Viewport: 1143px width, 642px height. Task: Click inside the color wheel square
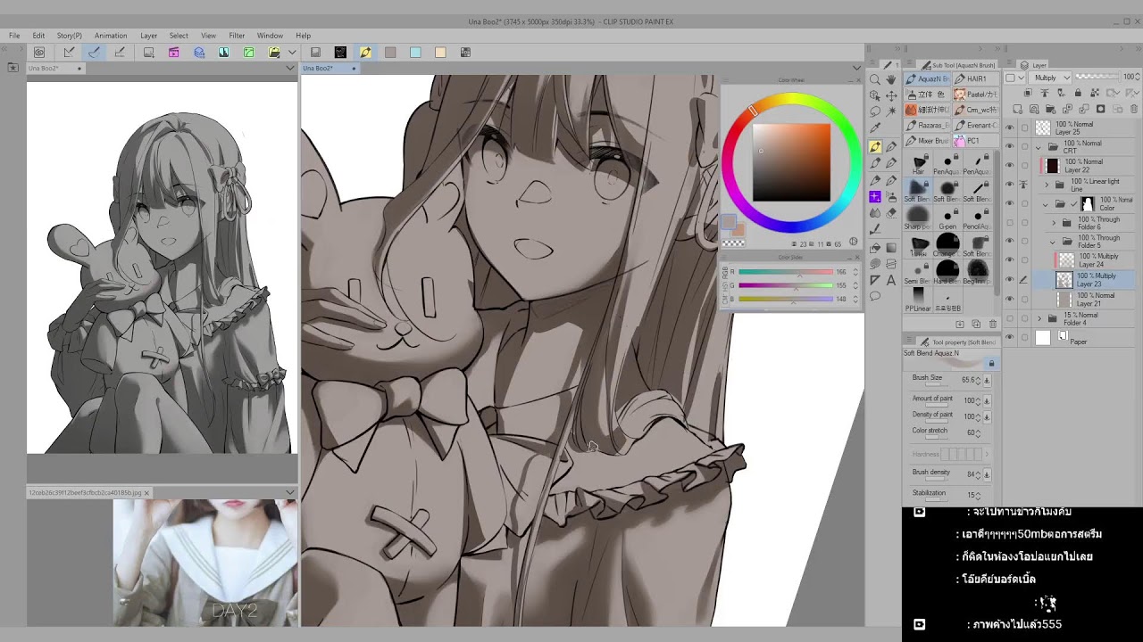coord(791,162)
